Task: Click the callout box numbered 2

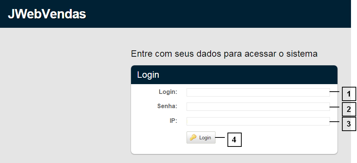Action: [348, 109]
